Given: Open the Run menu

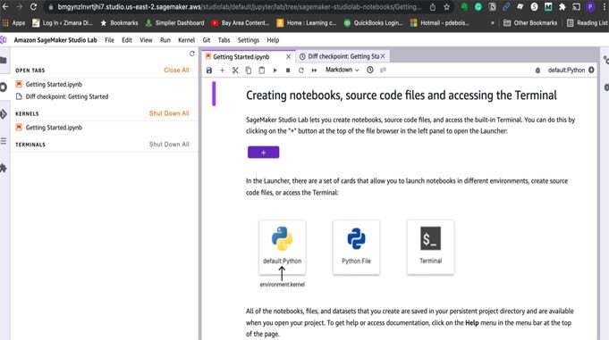Looking at the screenshot, I should (x=165, y=40).
